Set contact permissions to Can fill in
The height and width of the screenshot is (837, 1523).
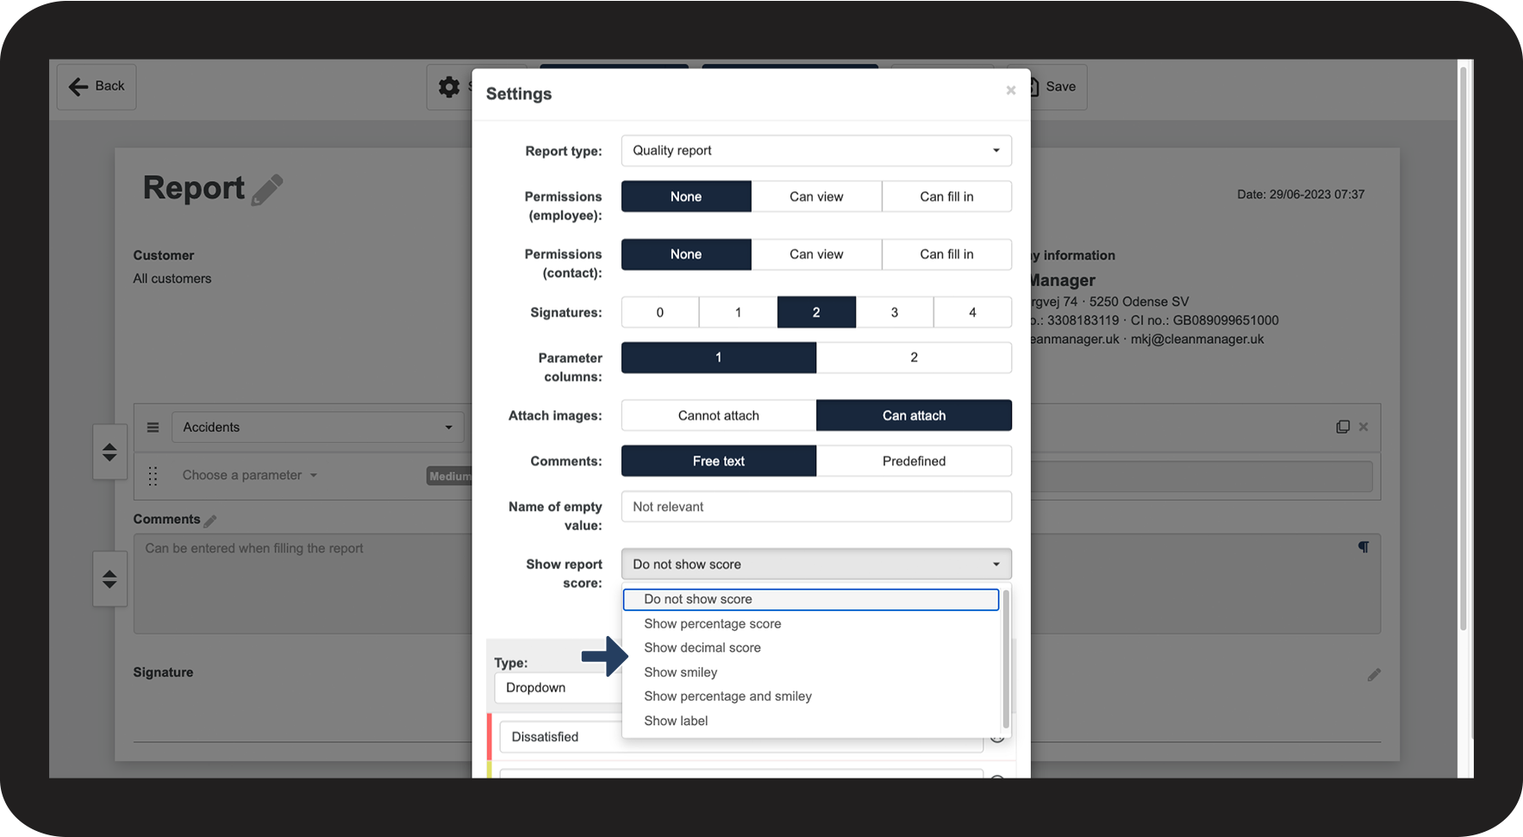click(x=946, y=254)
